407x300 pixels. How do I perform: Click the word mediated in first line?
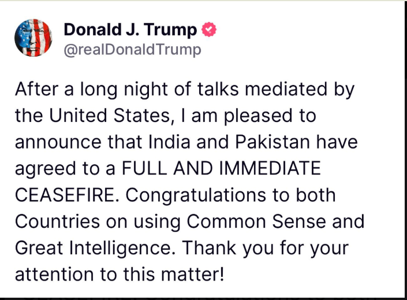coord(286,89)
